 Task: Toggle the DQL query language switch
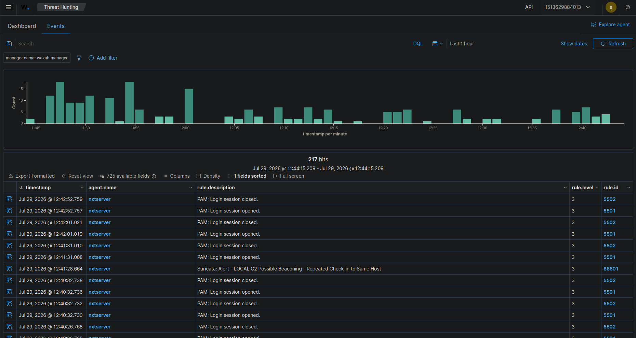pos(418,44)
